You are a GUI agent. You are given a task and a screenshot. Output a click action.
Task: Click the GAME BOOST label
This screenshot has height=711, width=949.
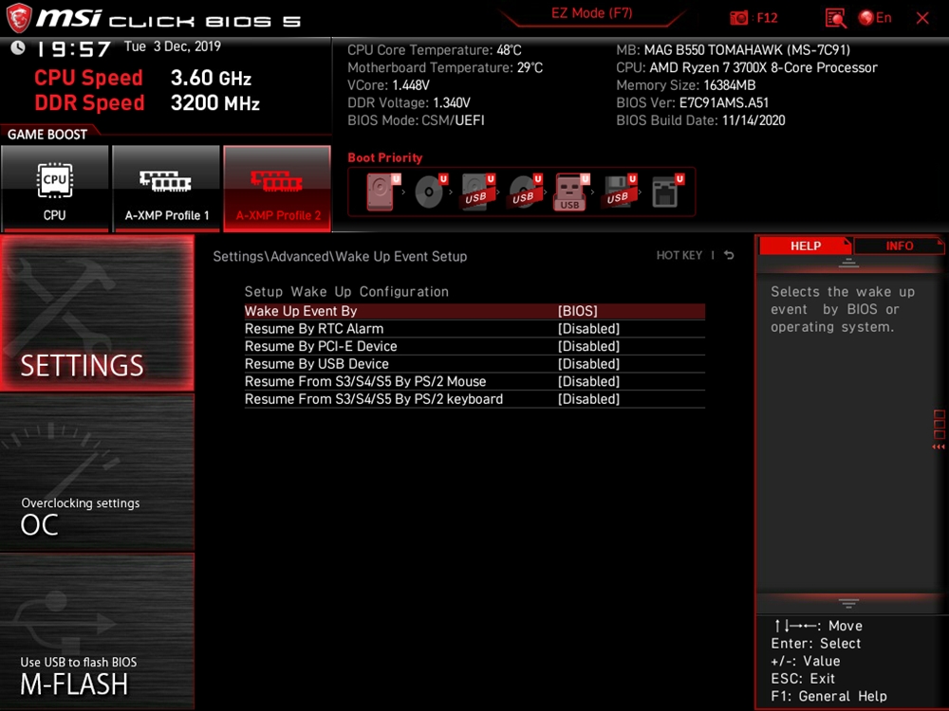47,135
